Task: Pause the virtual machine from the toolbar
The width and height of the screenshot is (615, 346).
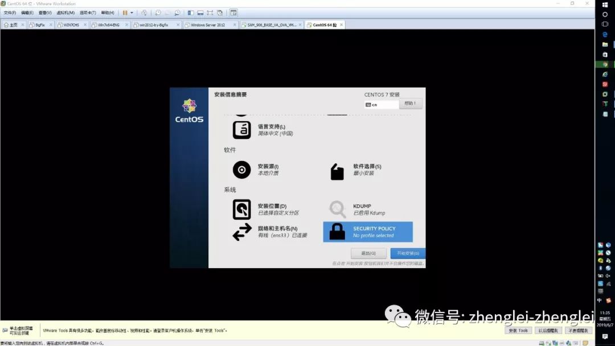Action: click(x=125, y=13)
